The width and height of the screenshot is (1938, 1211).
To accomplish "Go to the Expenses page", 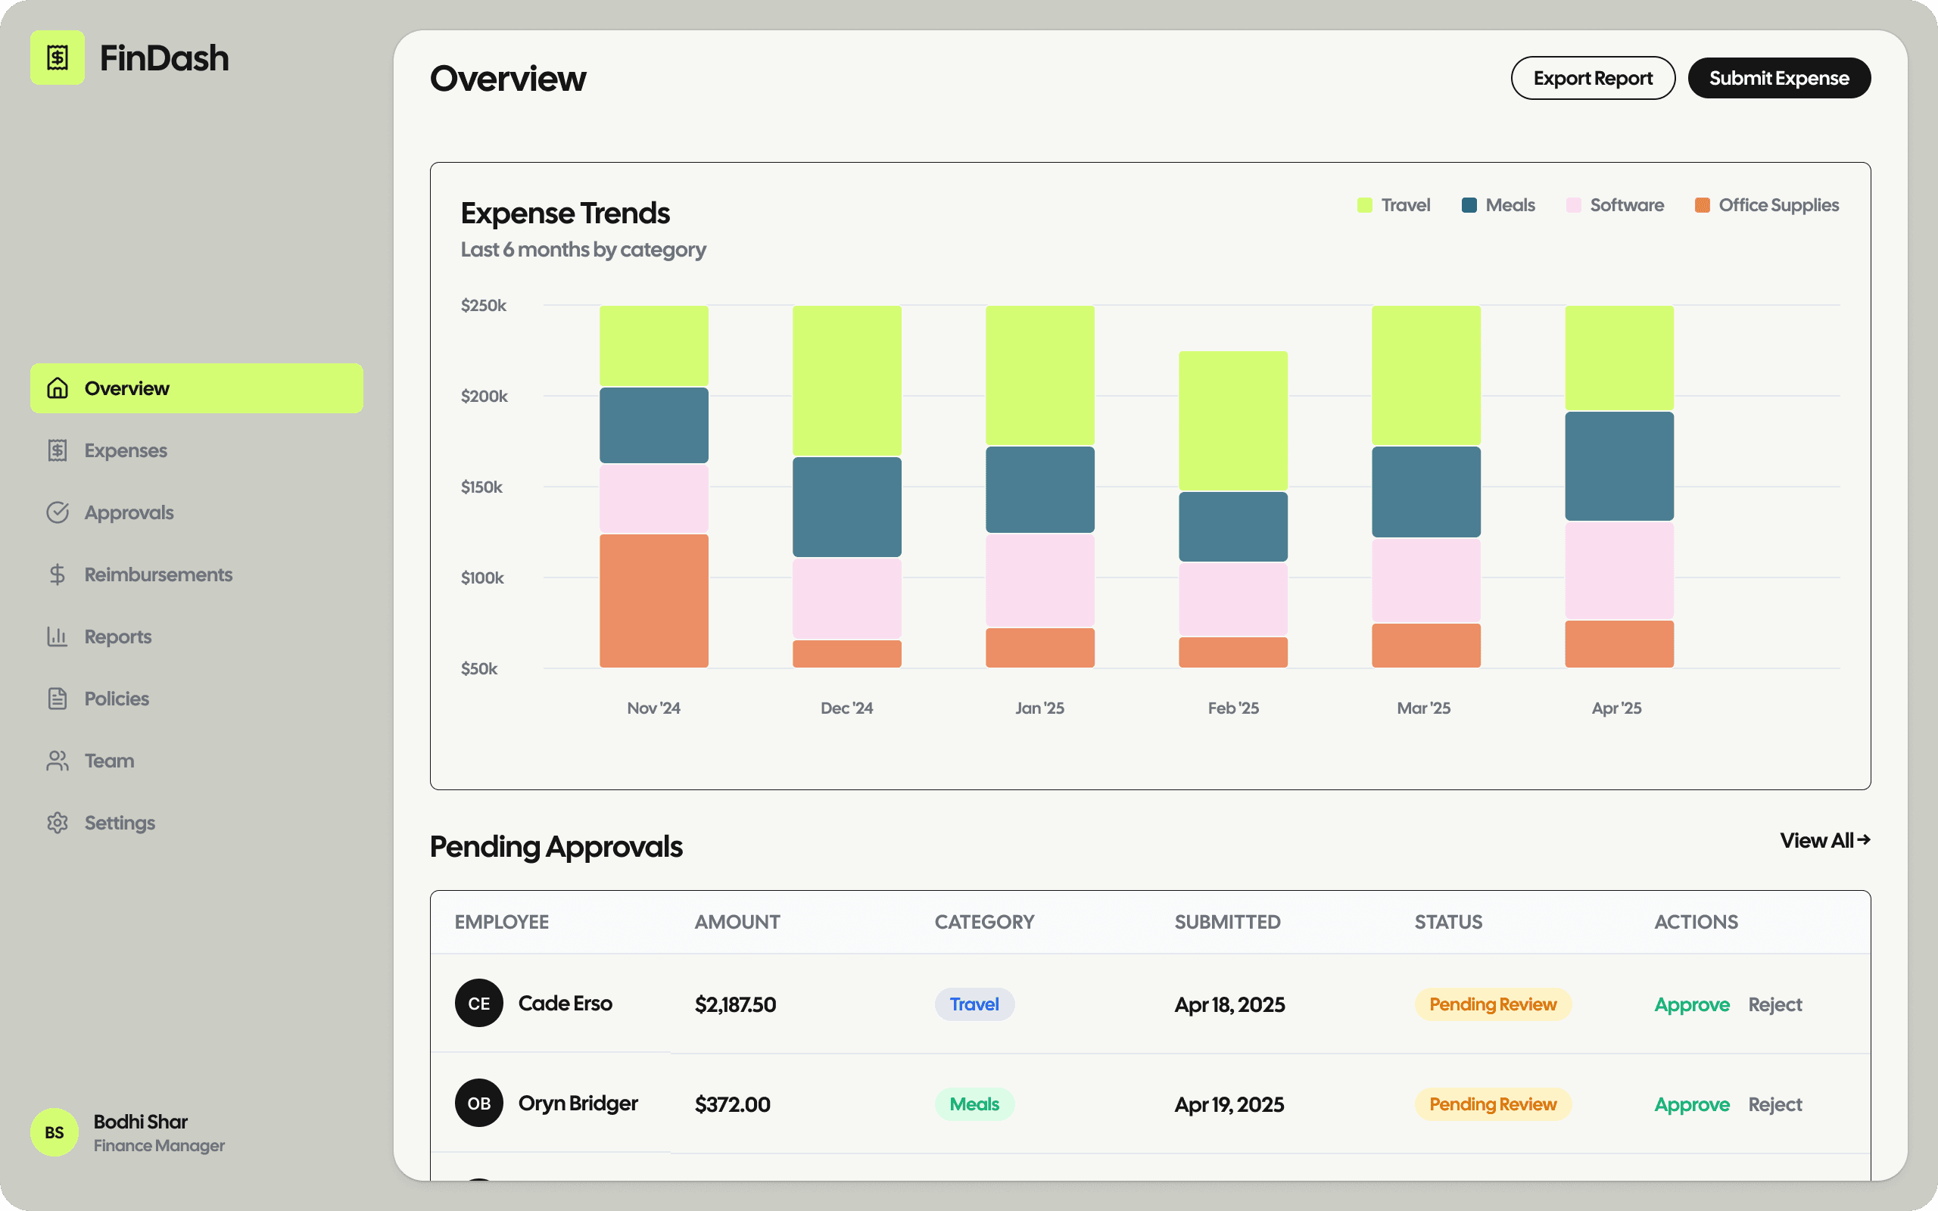I will tap(196, 450).
